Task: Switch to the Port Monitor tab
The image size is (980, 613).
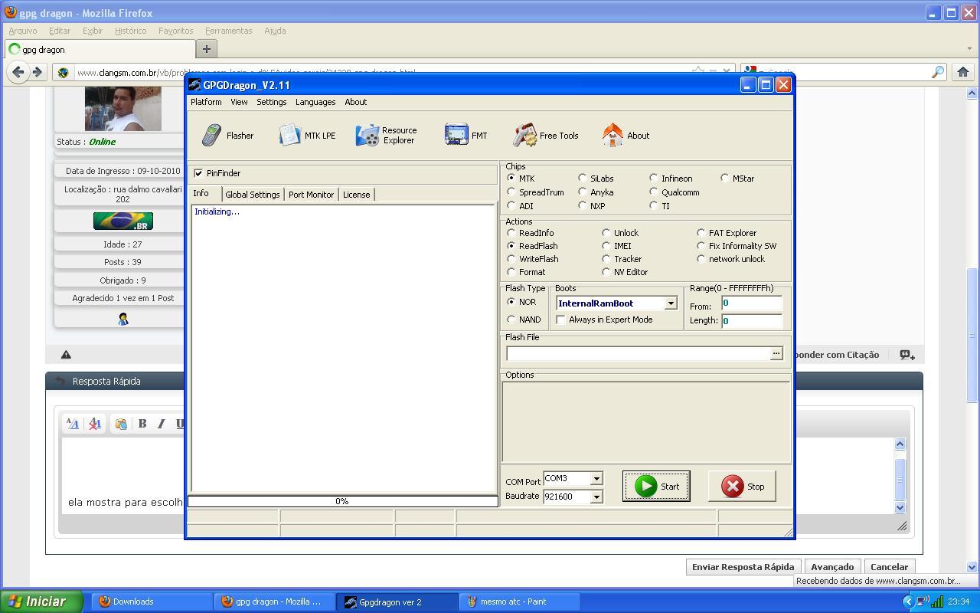Action: 311,195
